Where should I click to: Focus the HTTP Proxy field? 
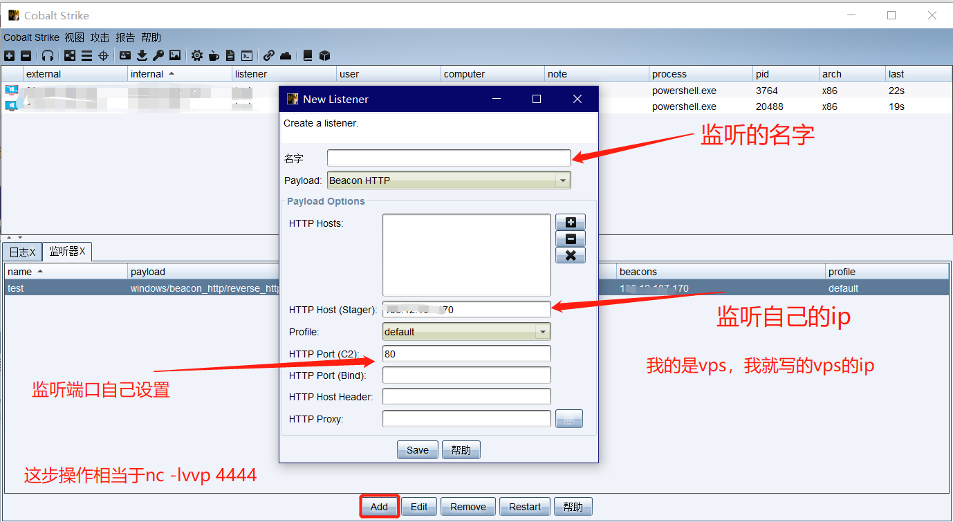467,419
